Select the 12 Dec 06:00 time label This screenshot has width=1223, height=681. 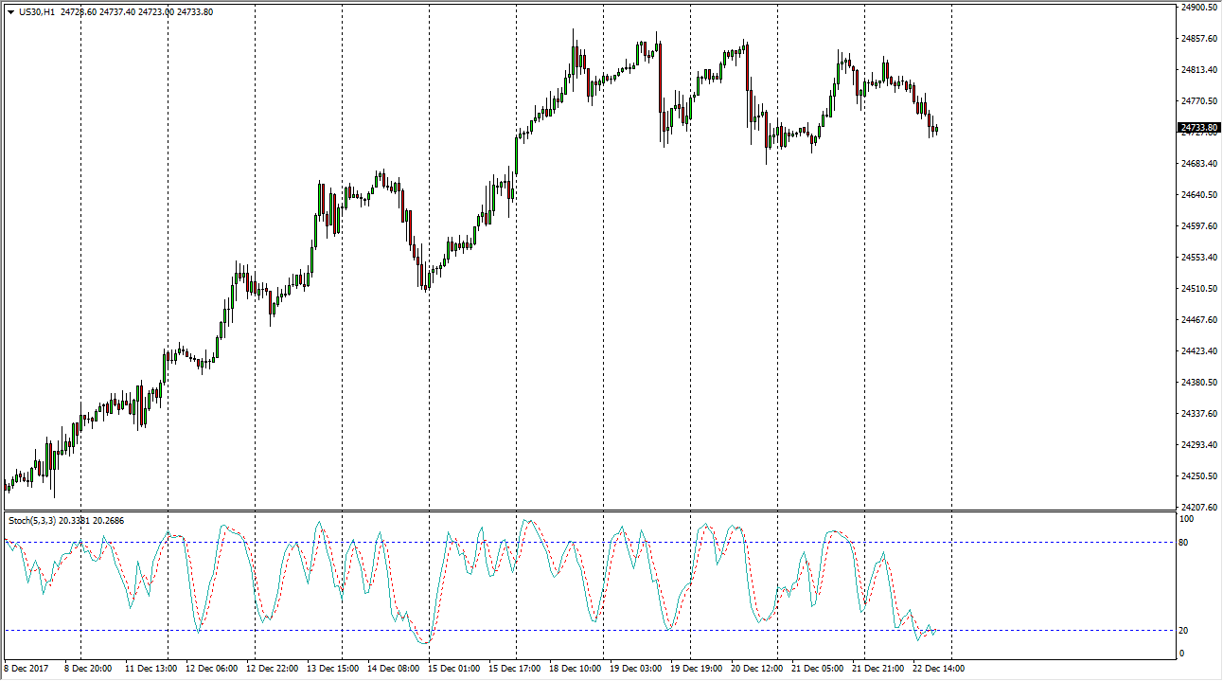pos(211,669)
